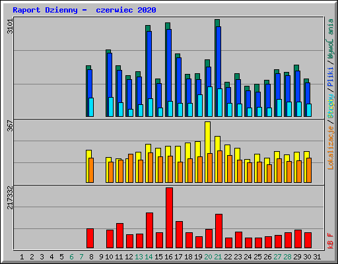Click the 3101 y-axis value label
This screenshot has height=264, width=338.
click(10, 26)
